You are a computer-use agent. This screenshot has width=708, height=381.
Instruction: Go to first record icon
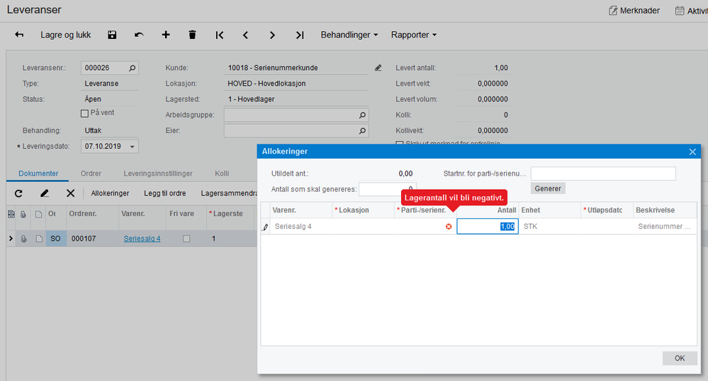click(x=220, y=35)
